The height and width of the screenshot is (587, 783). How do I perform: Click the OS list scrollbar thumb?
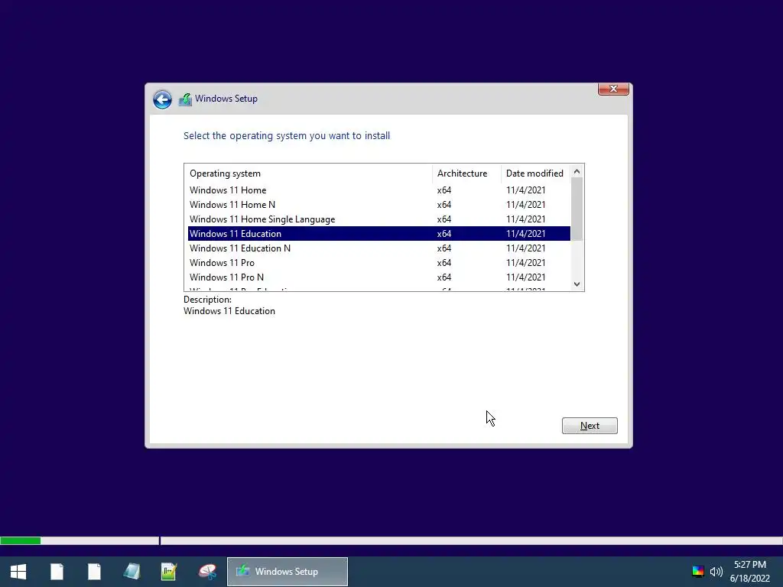pyautogui.click(x=577, y=209)
